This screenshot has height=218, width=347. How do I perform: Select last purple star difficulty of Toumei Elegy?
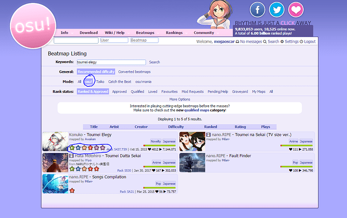(103, 148)
